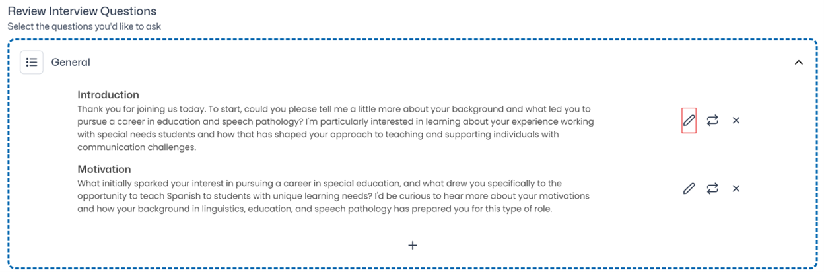The width and height of the screenshot is (824, 272).
Task: Click the line mentioning special needs students
Action: [x=318, y=135]
